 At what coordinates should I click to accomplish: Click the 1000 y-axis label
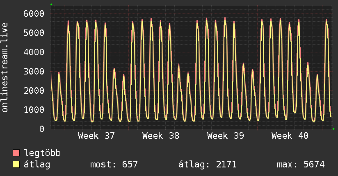34,110
